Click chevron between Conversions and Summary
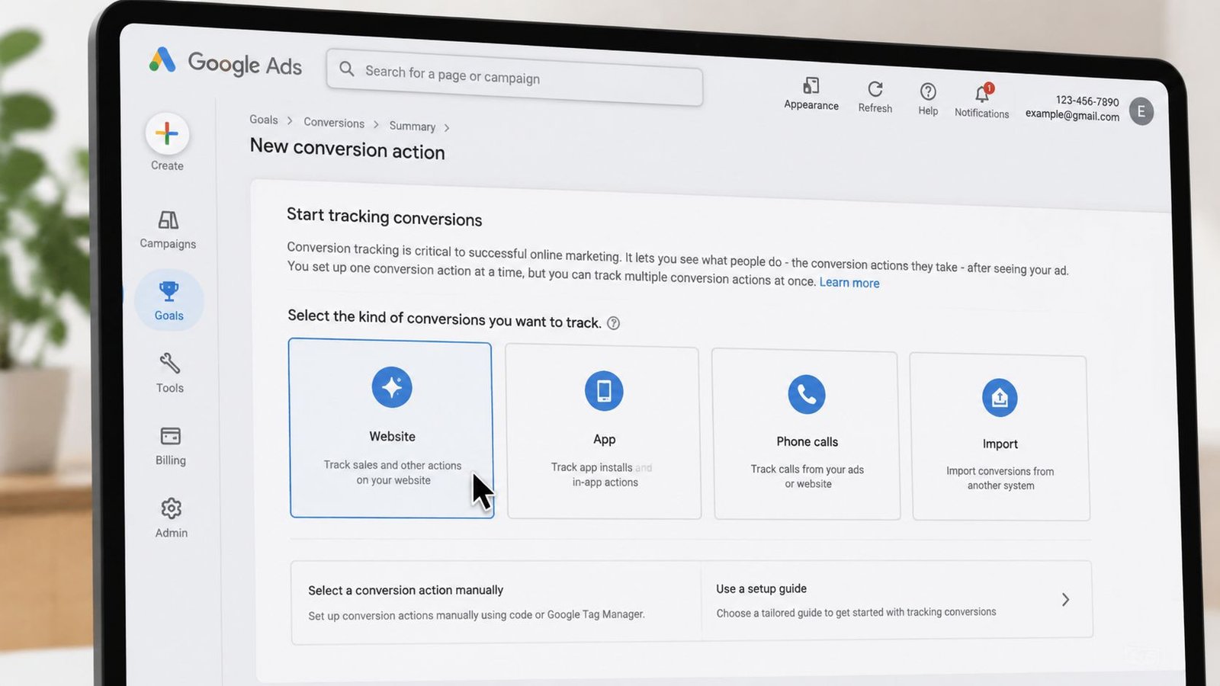 (376, 124)
